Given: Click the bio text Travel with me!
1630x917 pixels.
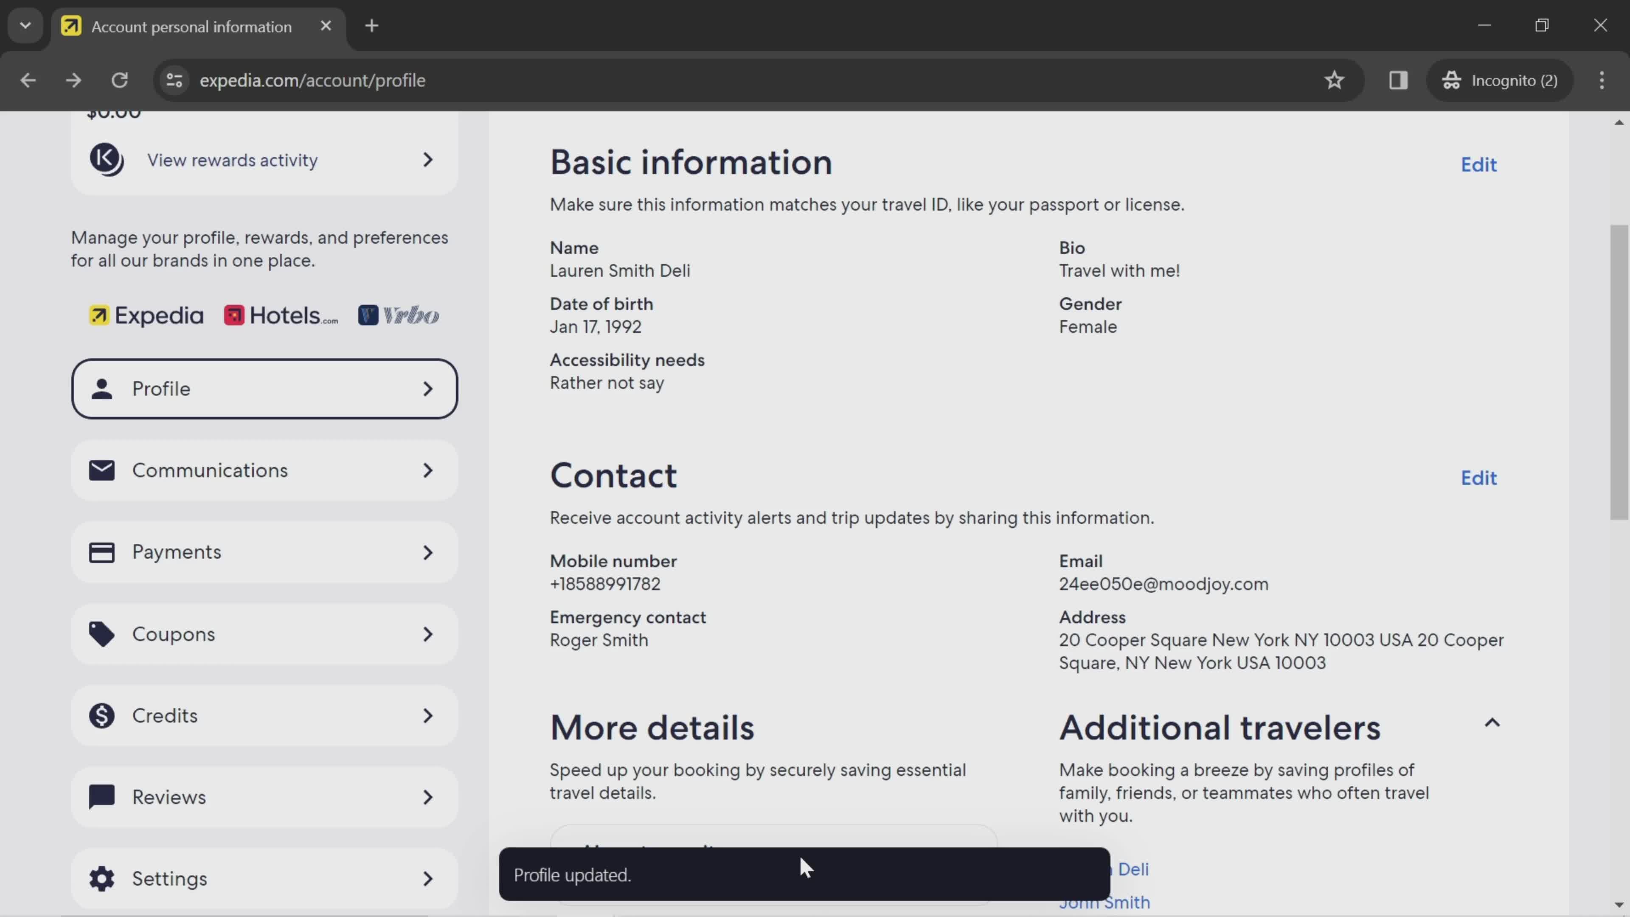Looking at the screenshot, I should coord(1119,271).
